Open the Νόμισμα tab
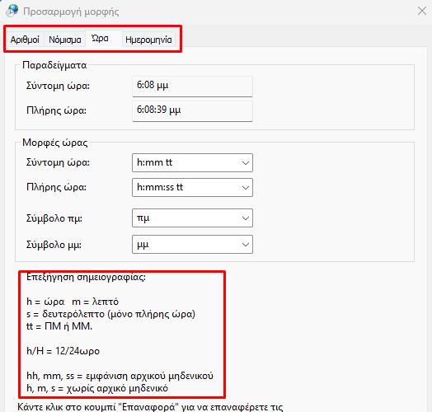Screen dimensions: 432x412 tap(65, 40)
